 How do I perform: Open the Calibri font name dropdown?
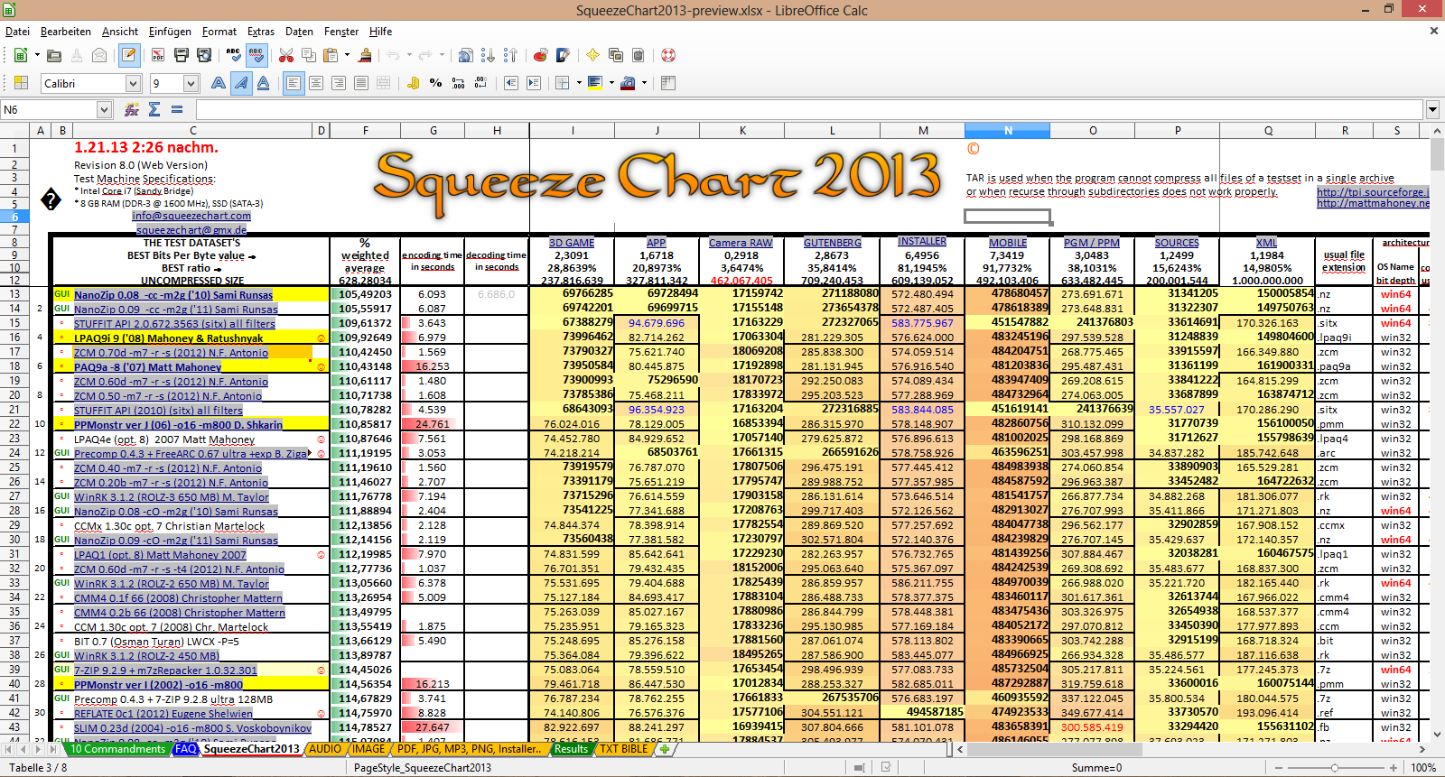tap(133, 83)
